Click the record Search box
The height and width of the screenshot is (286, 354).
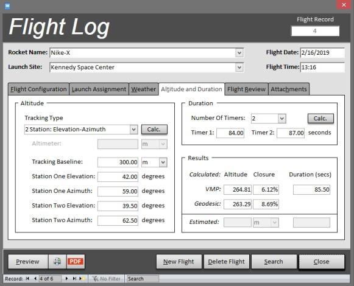point(143,279)
